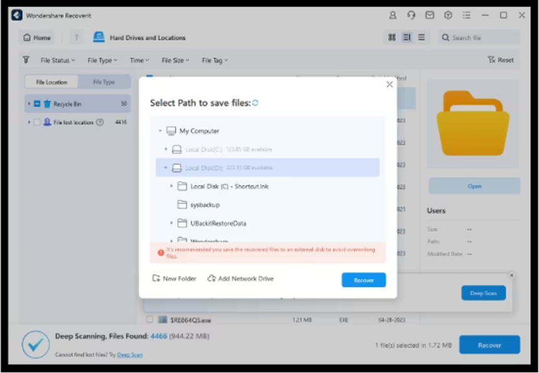This screenshot has width=539, height=373.
Task: Click the Hard Drives and Locations drive icon
Action: (99, 37)
